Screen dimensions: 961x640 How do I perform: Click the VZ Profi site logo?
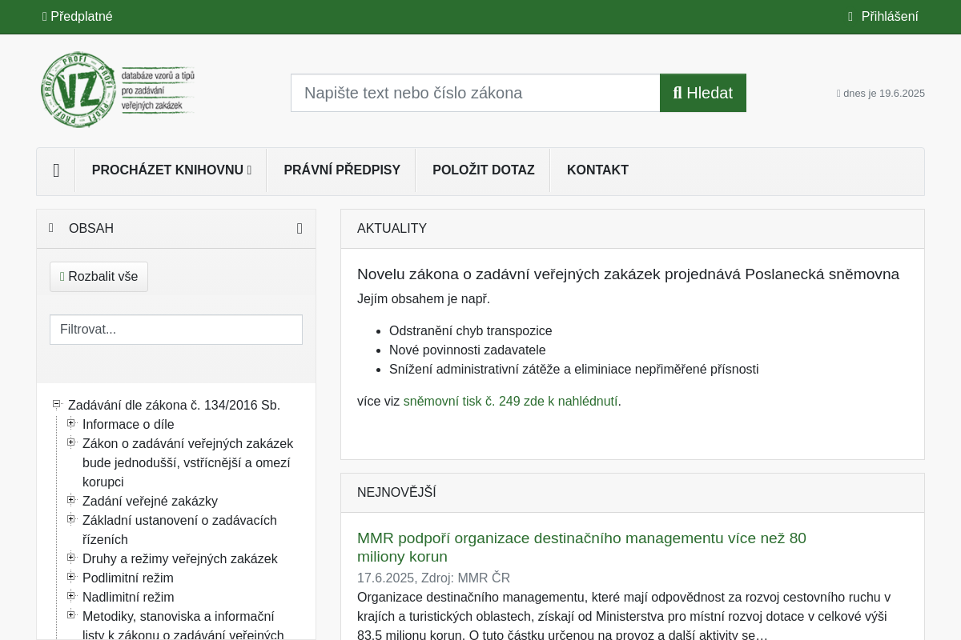[x=118, y=90]
